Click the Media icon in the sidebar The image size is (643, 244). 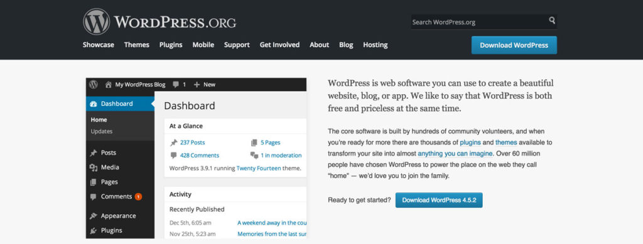pos(94,167)
